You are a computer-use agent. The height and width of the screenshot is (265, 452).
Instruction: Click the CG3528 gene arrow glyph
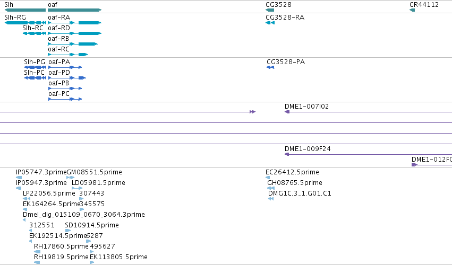tap(270, 10)
